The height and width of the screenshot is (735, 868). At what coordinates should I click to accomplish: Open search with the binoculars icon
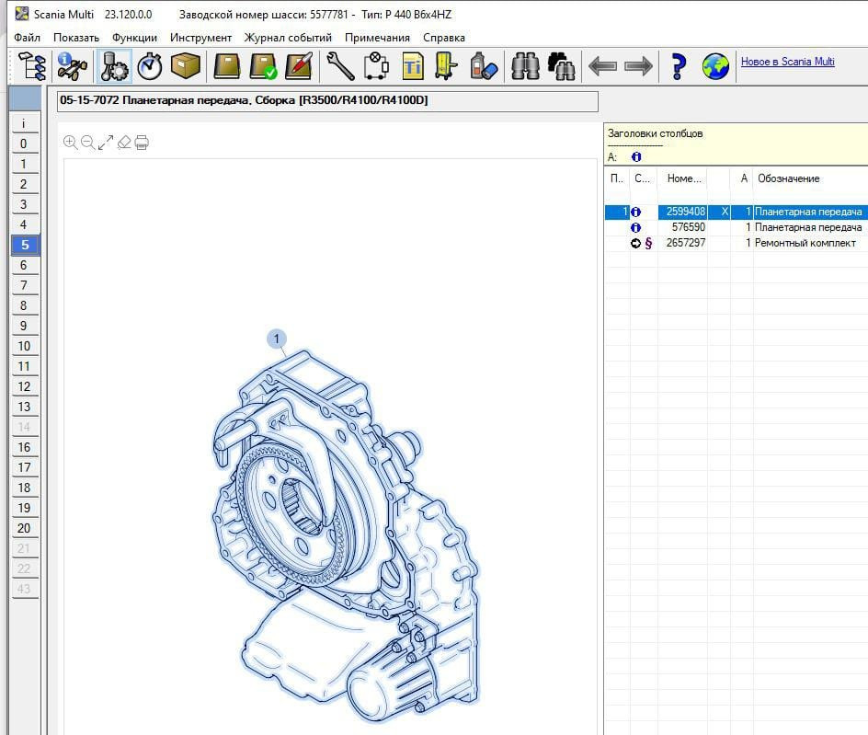[525, 66]
